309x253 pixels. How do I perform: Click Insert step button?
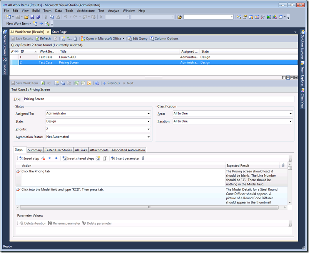point(29,159)
